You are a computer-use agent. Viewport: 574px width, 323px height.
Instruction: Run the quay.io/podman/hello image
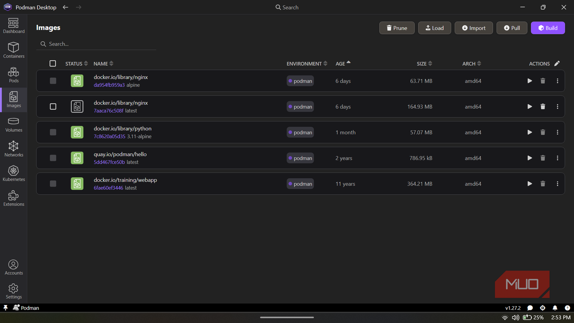530,158
